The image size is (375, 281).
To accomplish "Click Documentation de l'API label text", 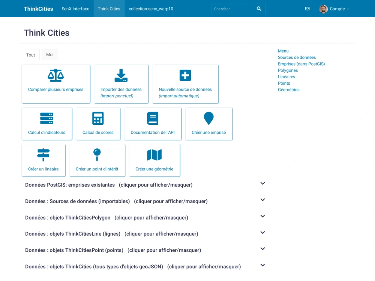I will [x=153, y=132].
